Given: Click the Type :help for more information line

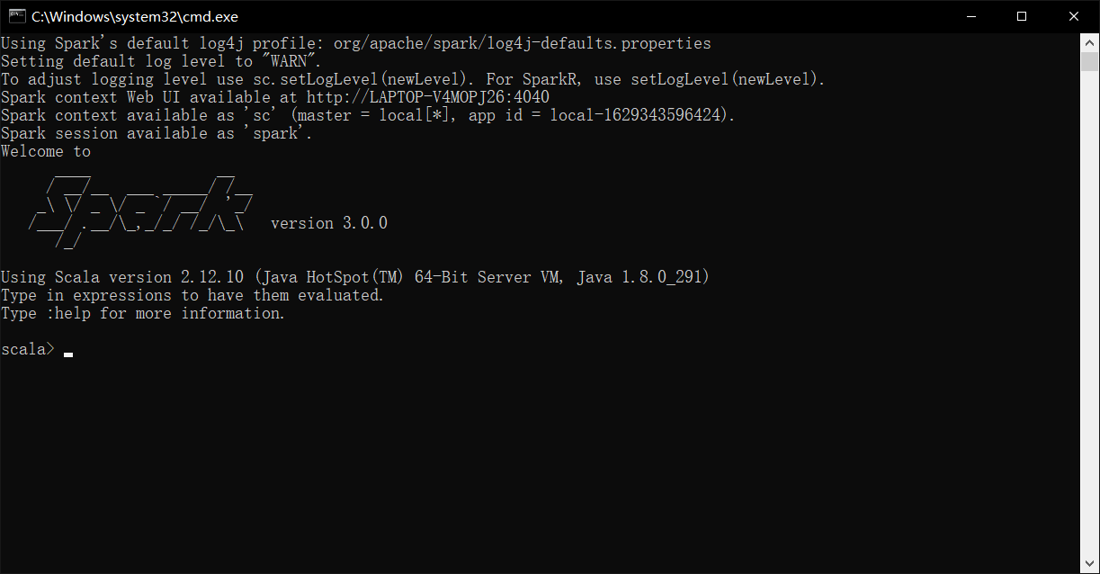Looking at the screenshot, I should 144,312.
